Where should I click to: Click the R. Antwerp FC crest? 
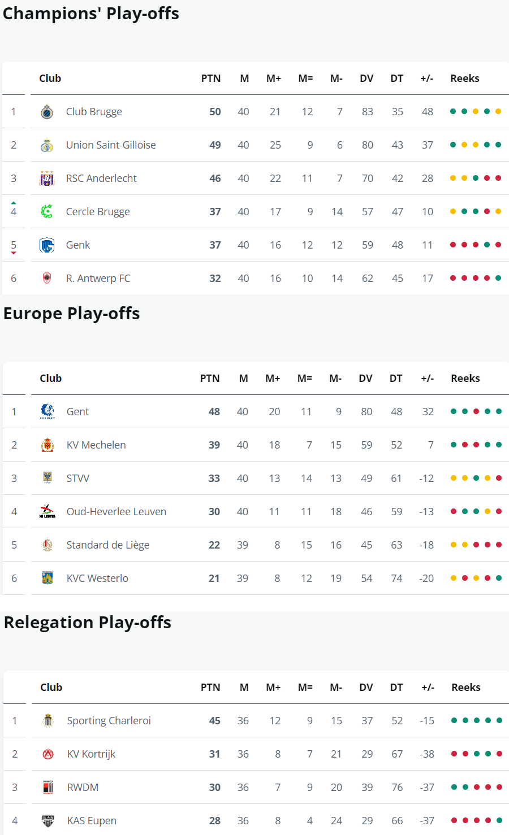point(47,278)
